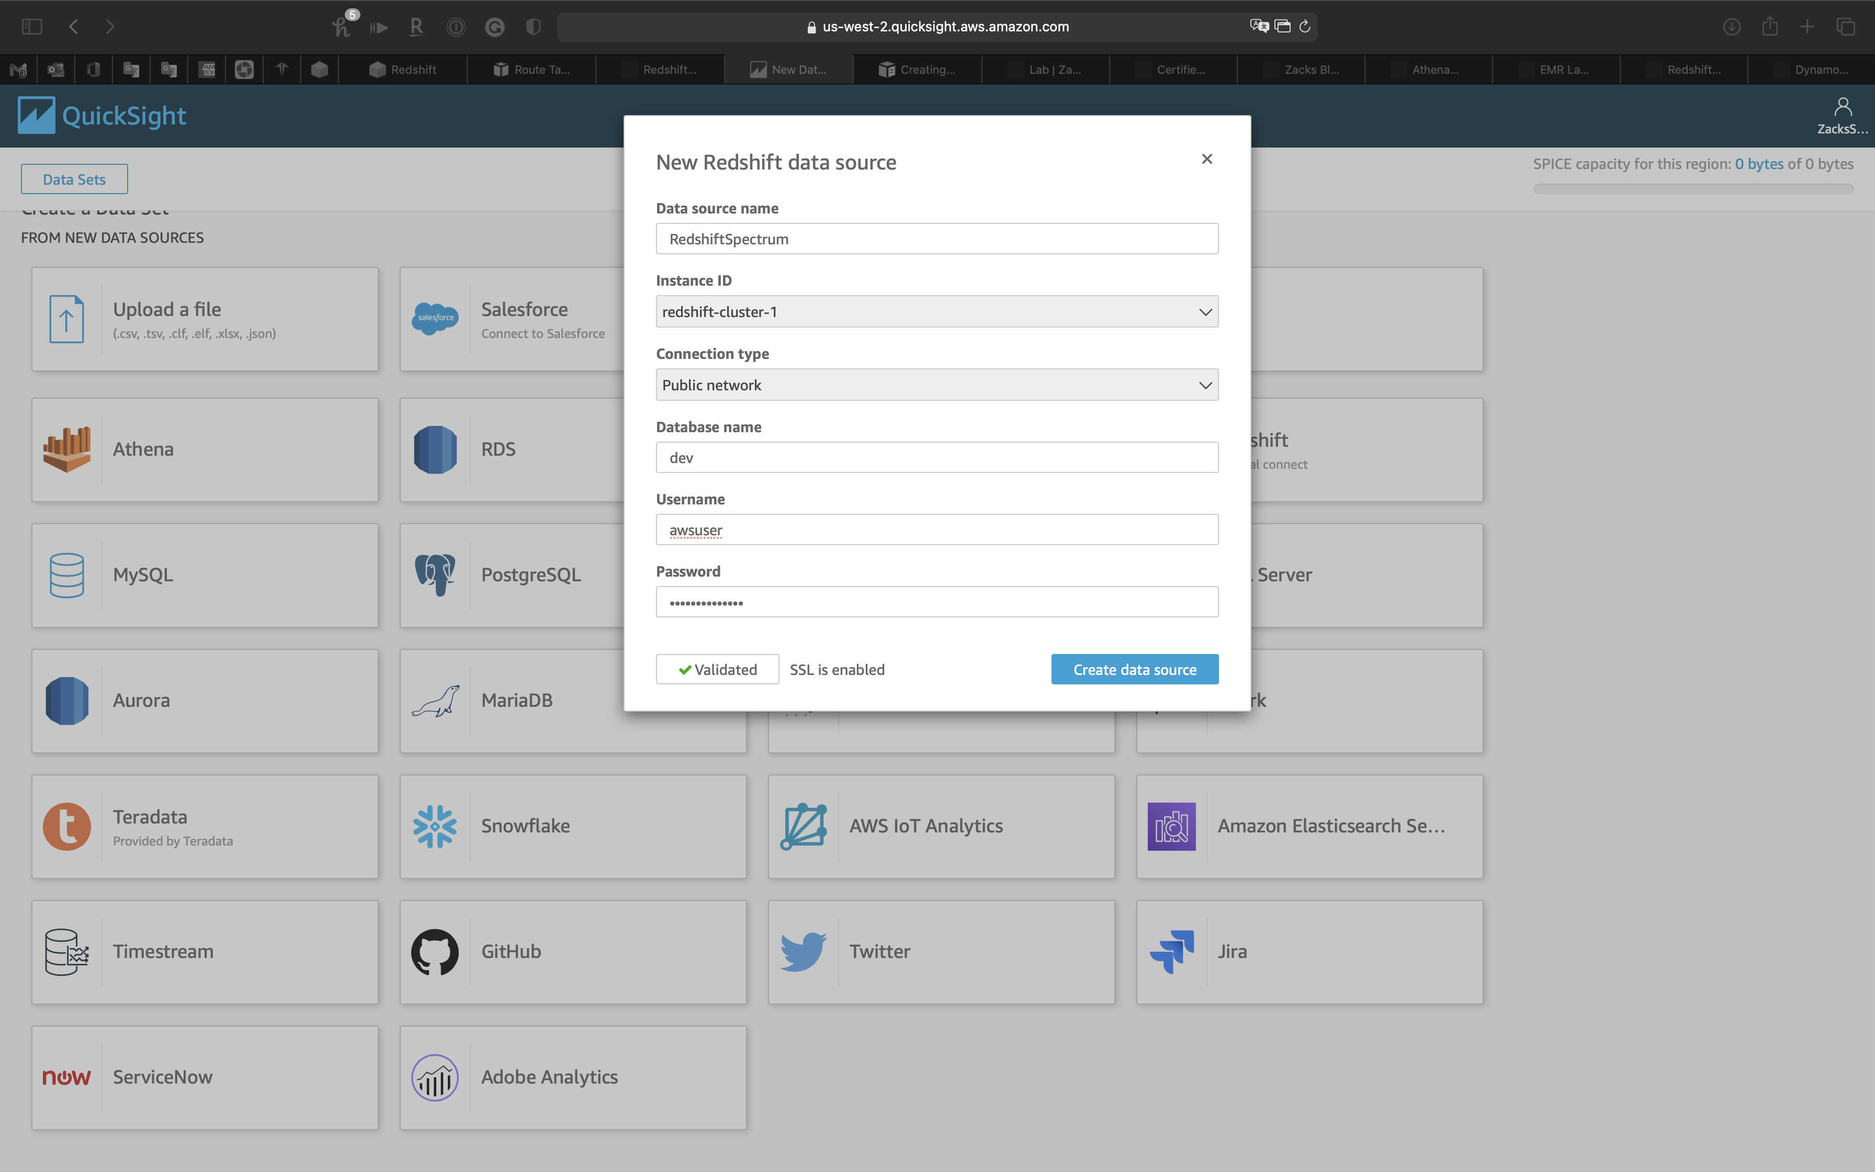Viewport: 1875px width, 1172px height.
Task: Click the Validated connection button
Action: (717, 670)
